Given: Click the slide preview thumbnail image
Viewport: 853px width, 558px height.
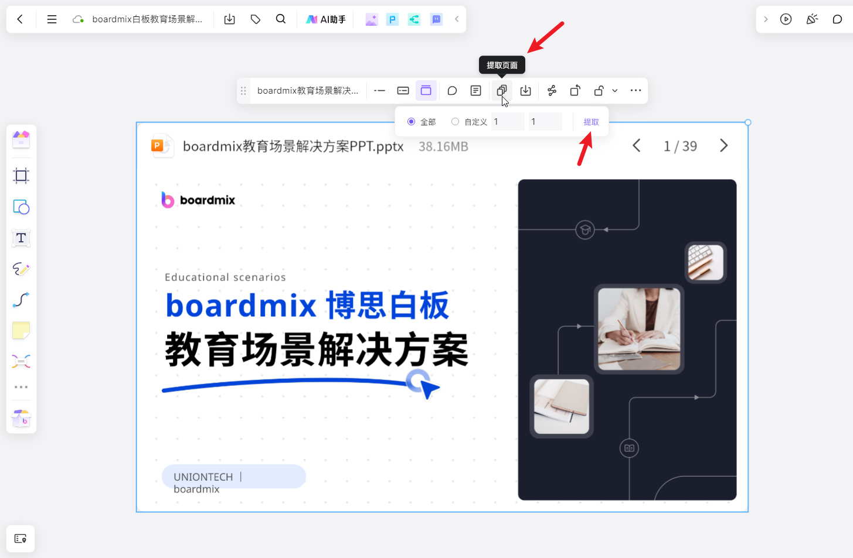Looking at the screenshot, I should (442, 340).
